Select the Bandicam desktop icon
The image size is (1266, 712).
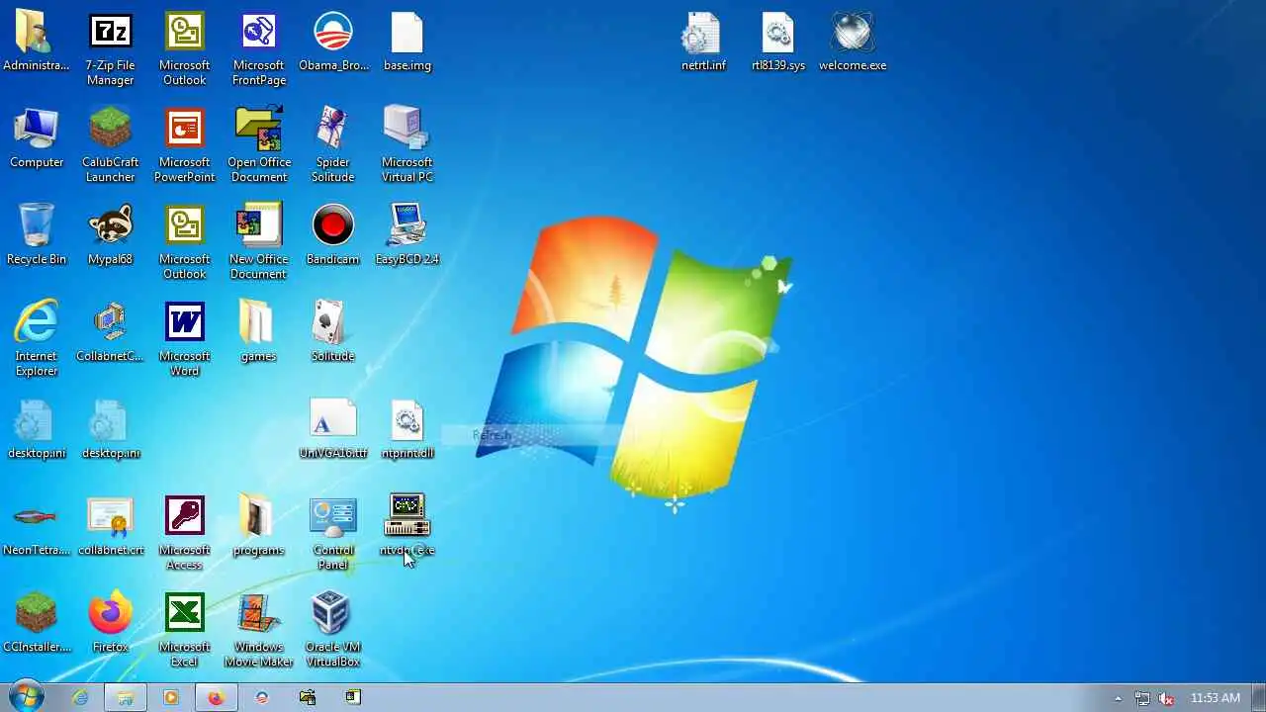pyautogui.click(x=332, y=235)
